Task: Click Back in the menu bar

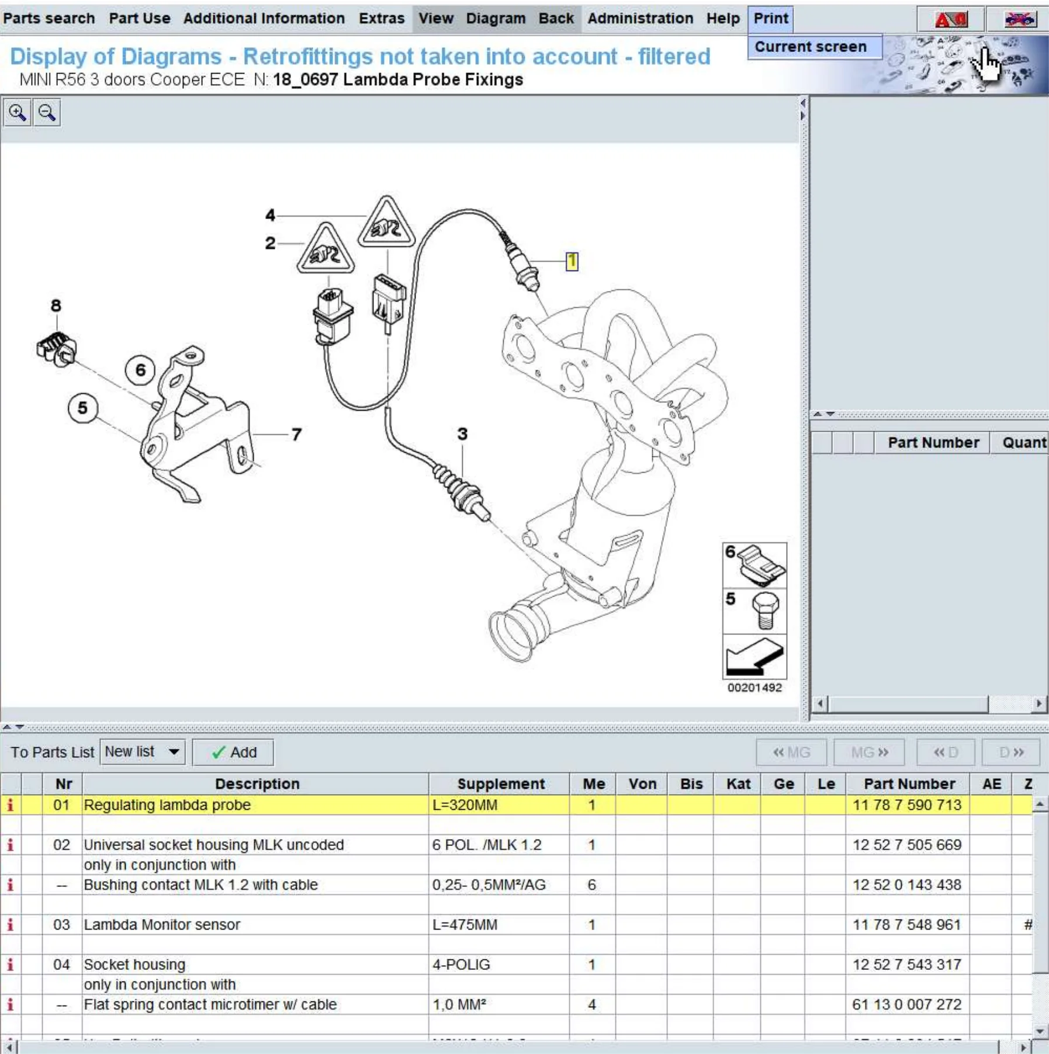Action: point(556,19)
